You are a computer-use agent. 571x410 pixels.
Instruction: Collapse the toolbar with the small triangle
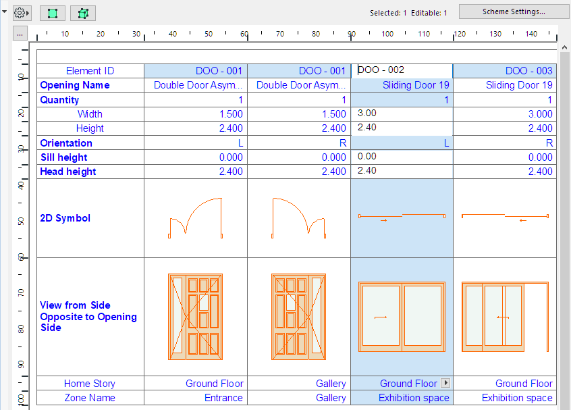[x=5, y=11]
